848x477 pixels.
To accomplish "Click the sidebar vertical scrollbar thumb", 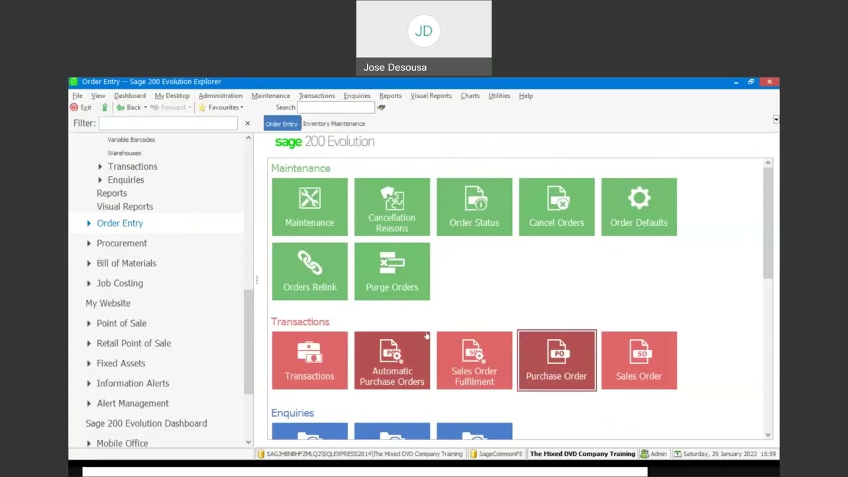I will coord(248,342).
